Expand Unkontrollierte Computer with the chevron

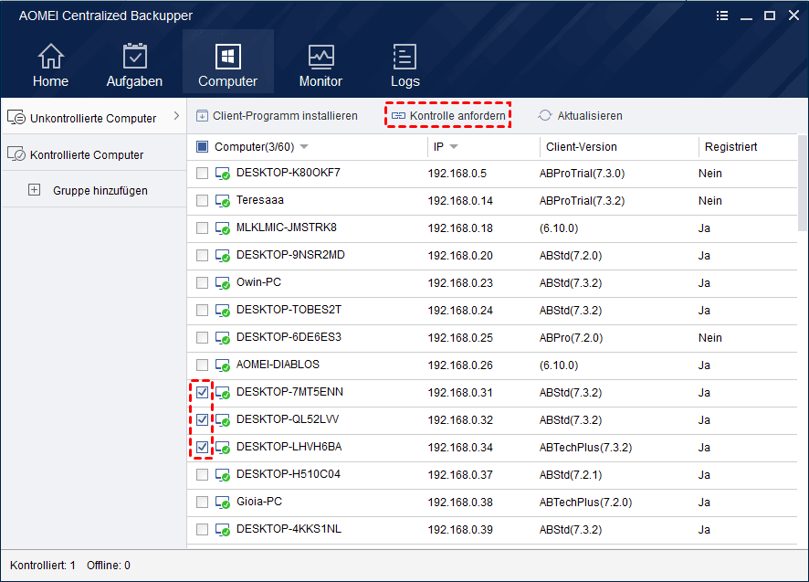click(x=176, y=116)
